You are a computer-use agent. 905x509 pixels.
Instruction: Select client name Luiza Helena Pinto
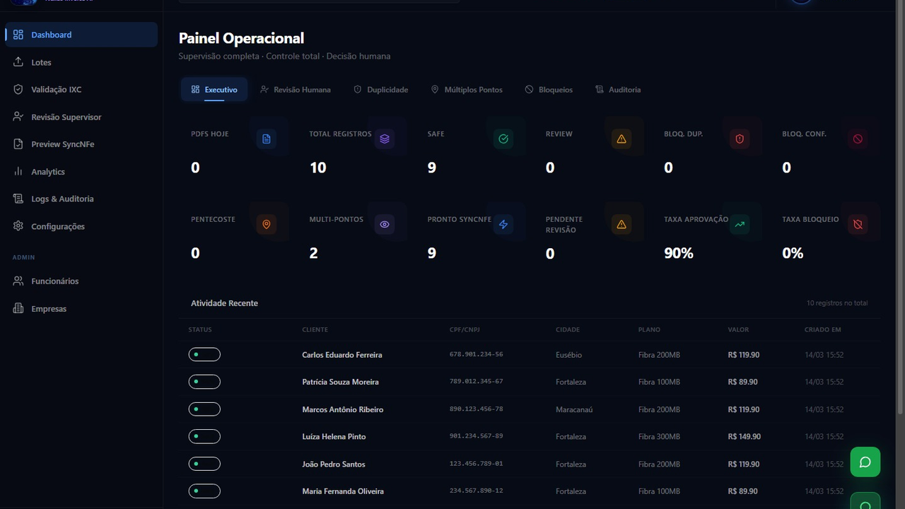point(334,437)
